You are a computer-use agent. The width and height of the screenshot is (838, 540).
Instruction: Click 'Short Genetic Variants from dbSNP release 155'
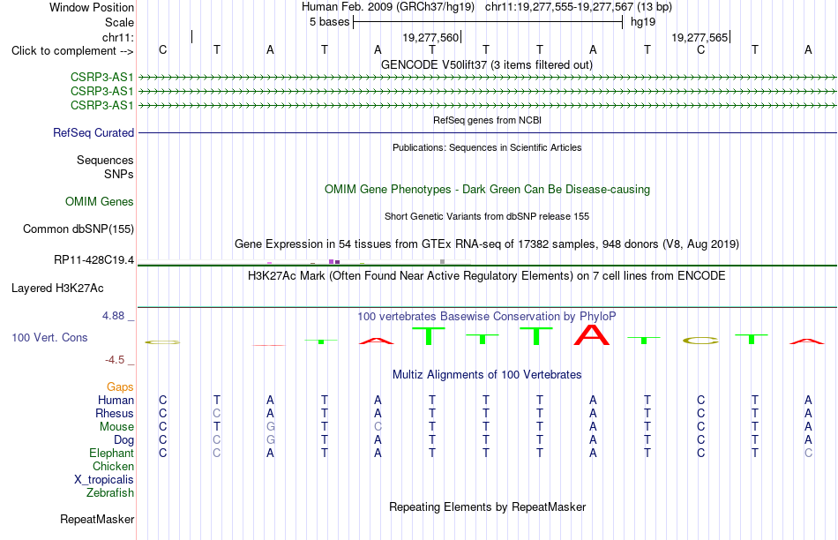487,216
